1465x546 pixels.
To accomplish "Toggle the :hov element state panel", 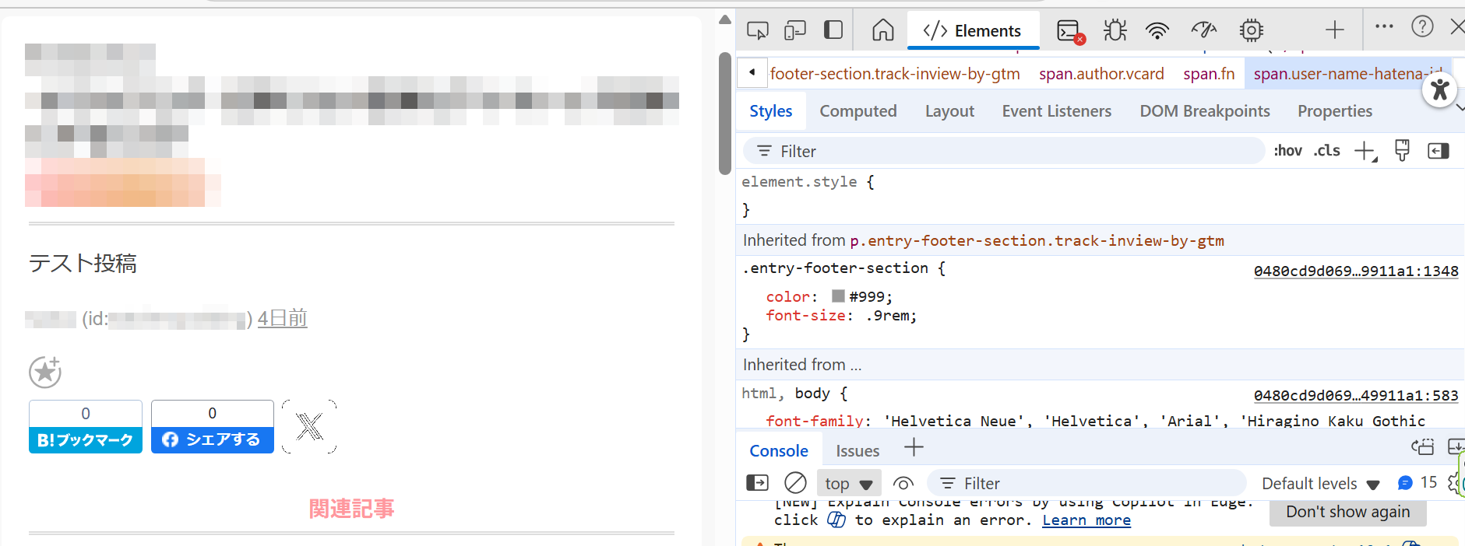I will coord(1287,151).
